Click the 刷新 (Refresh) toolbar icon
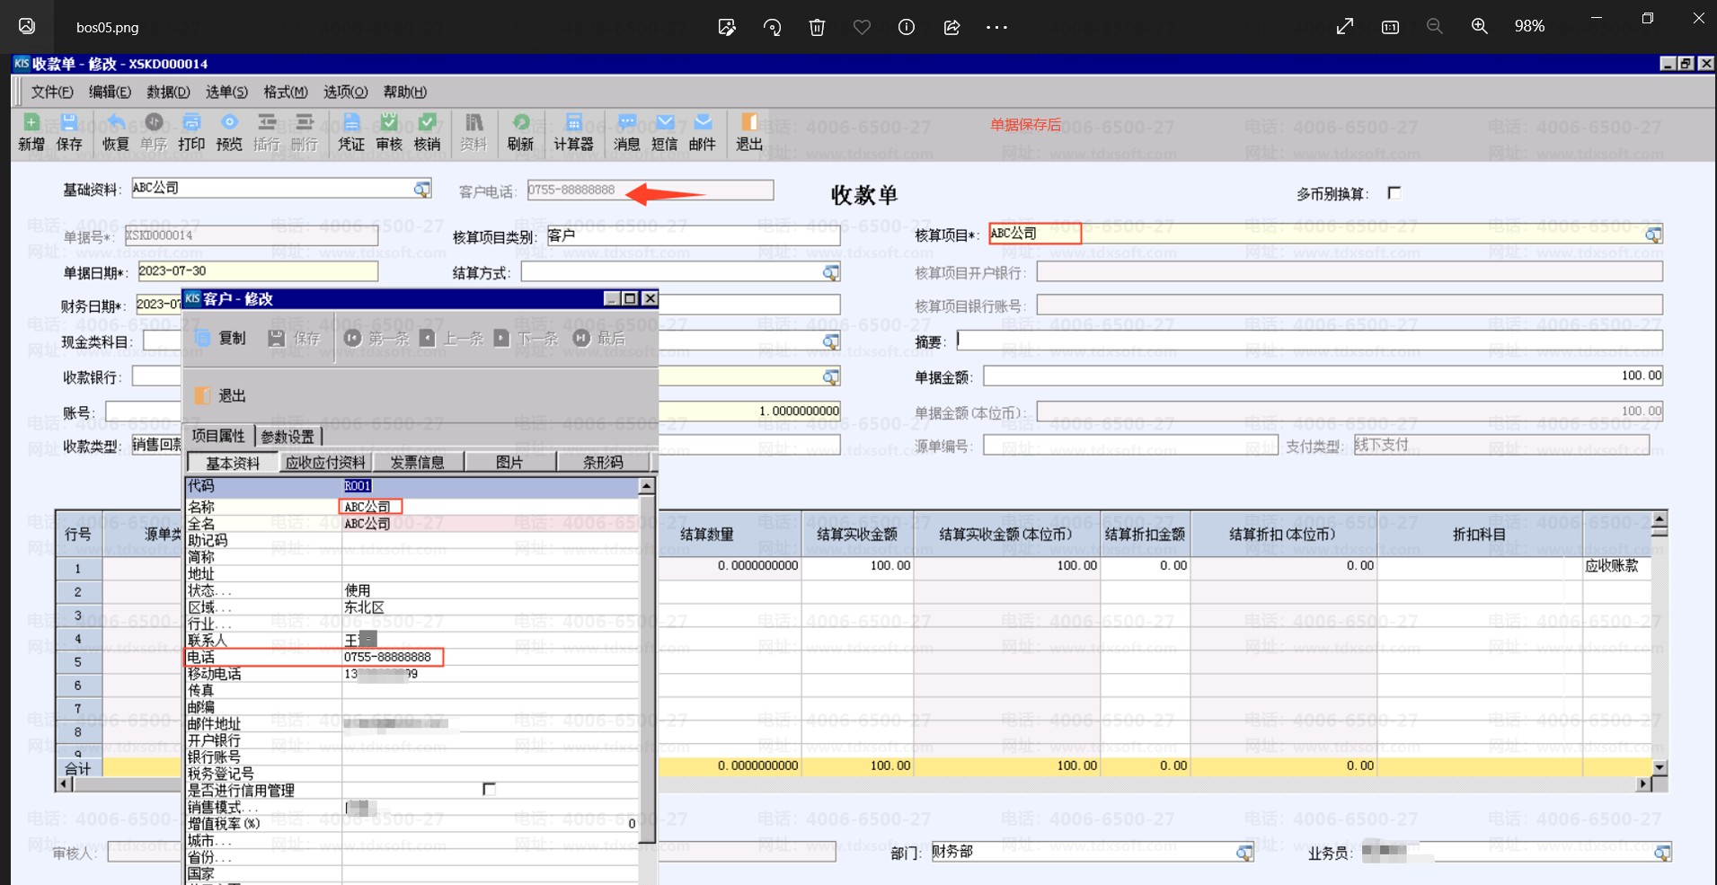This screenshot has height=885, width=1717. point(520,132)
